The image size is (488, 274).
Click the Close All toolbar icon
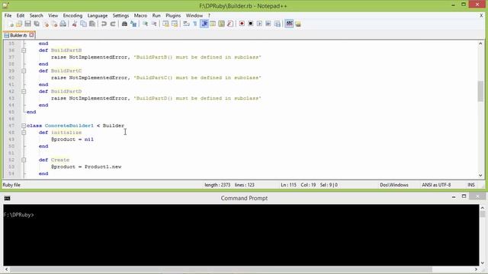coord(54,24)
